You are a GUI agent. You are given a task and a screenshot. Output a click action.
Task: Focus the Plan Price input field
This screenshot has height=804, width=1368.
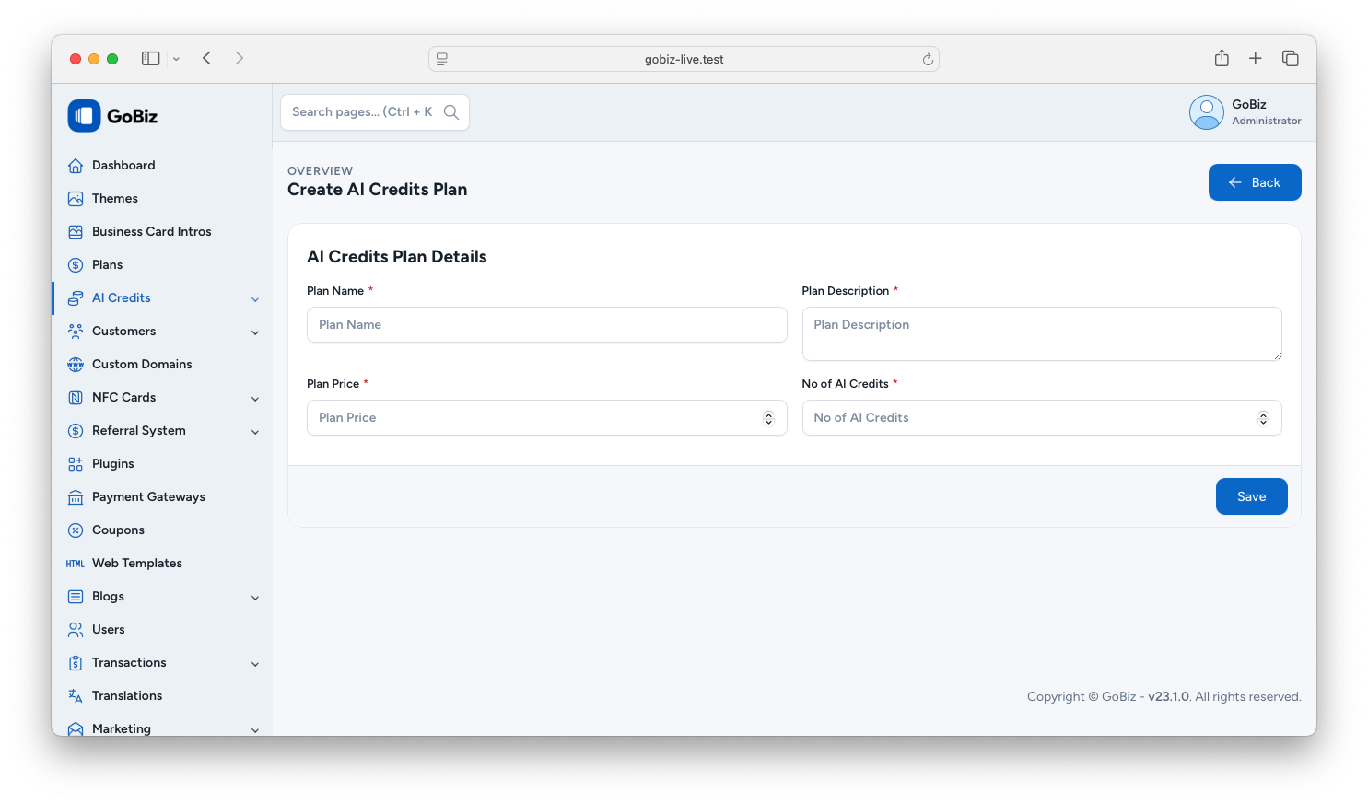point(546,418)
